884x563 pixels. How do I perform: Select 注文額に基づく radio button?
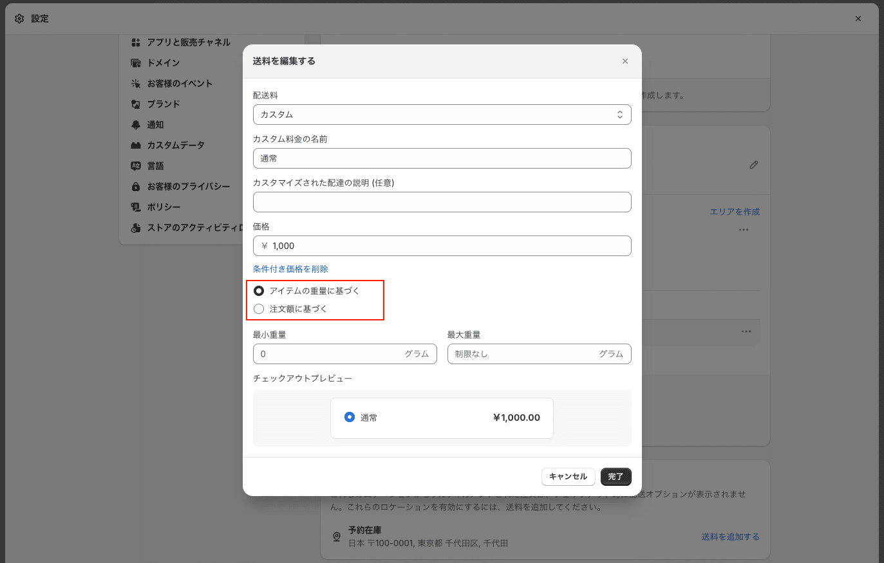click(x=259, y=309)
